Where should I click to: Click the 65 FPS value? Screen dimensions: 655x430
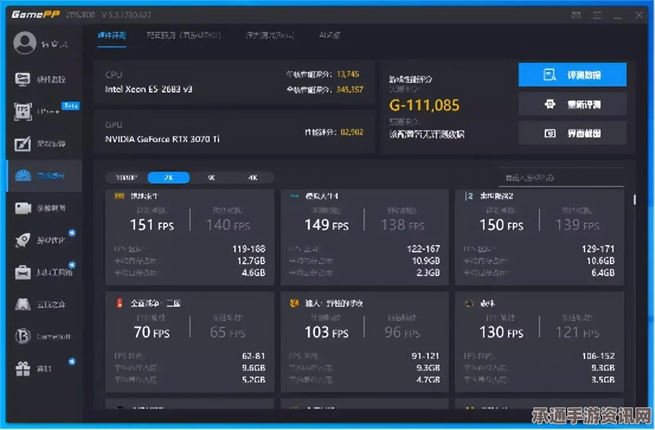[227, 332]
